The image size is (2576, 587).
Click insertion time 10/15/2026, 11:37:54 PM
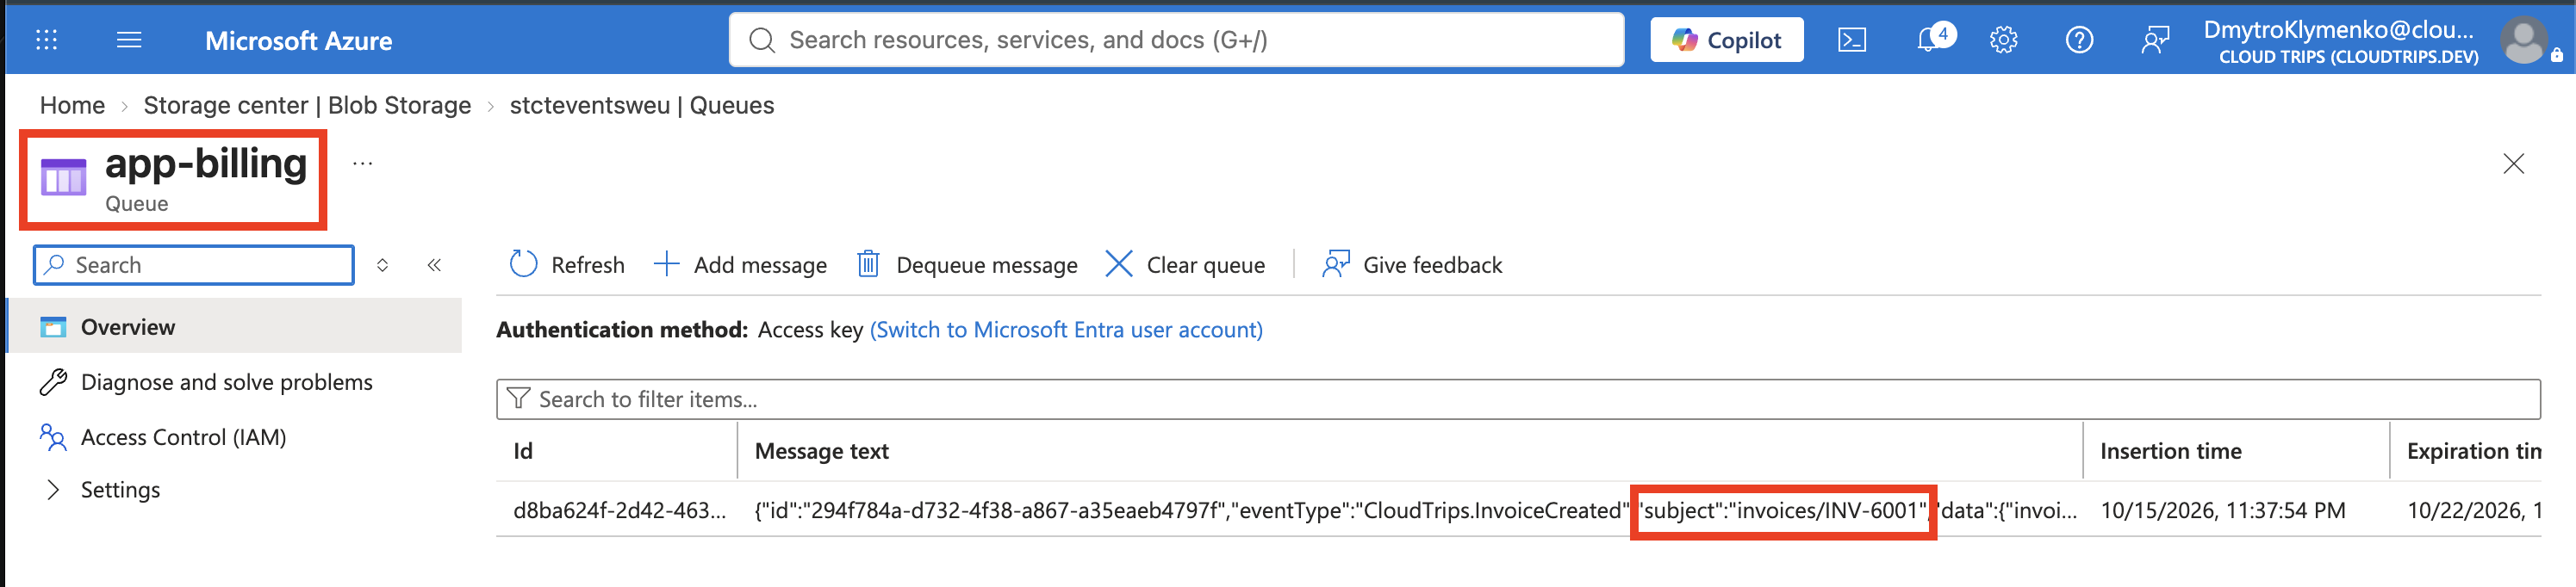pos(2222,510)
